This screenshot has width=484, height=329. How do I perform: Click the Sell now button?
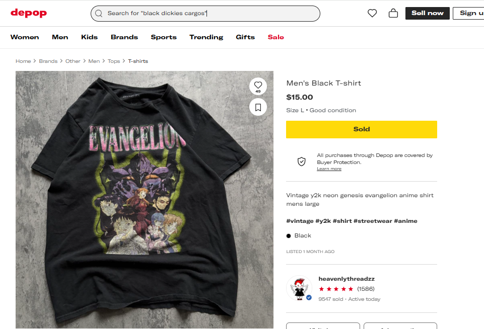(x=427, y=13)
